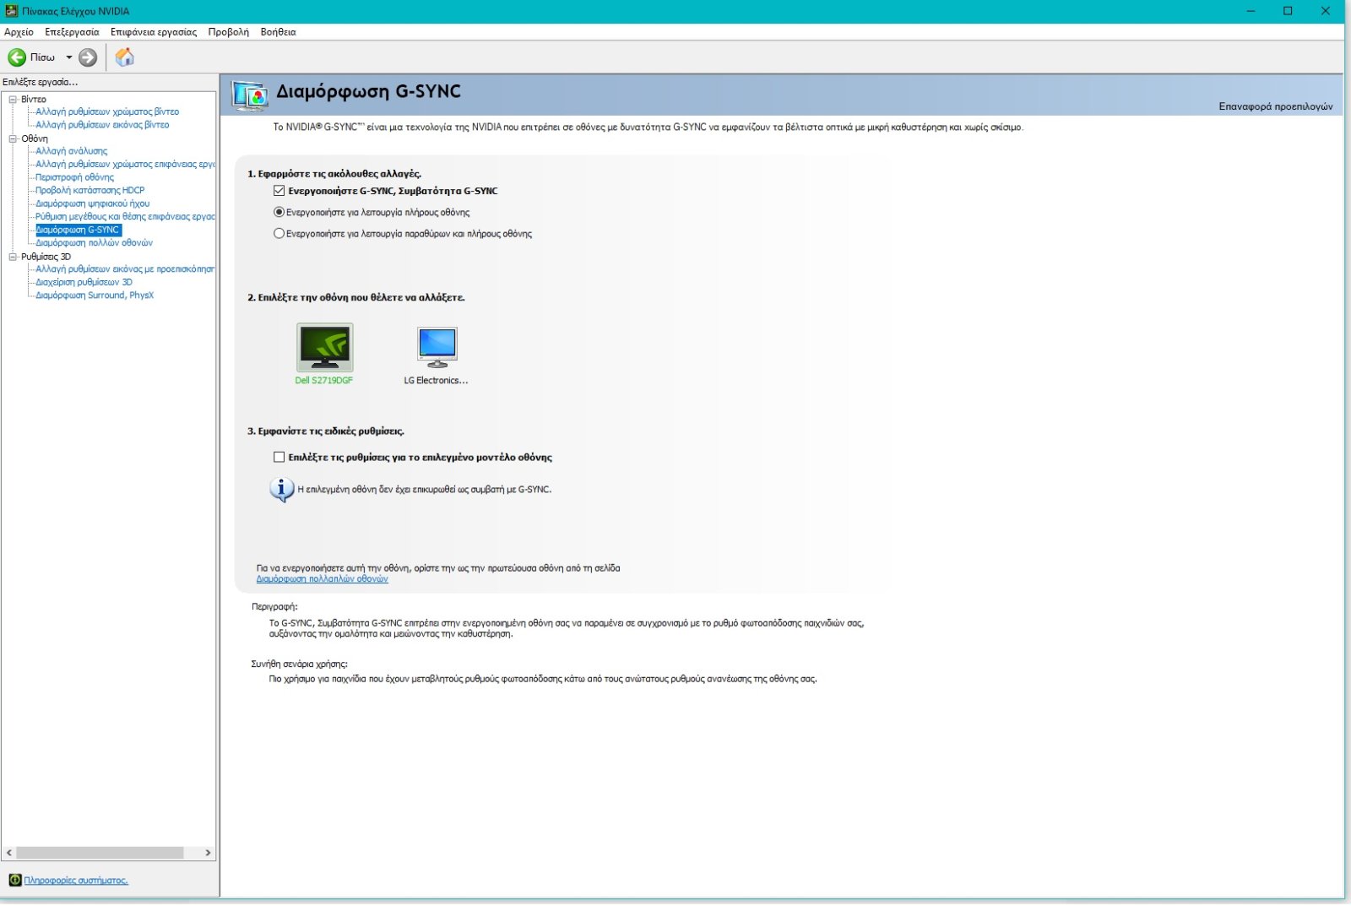Select the LG Electronics monitor icon
The width and height of the screenshot is (1351, 922).
tap(437, 347)
